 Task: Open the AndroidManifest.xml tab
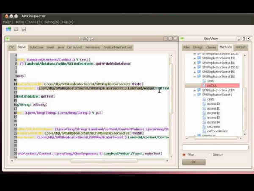(118, 48)
